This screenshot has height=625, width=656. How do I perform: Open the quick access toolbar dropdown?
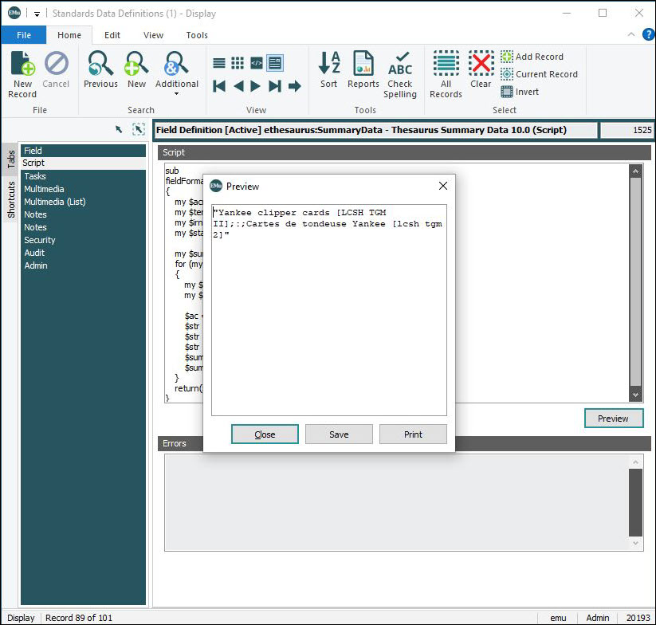click(x=35, y=13)
